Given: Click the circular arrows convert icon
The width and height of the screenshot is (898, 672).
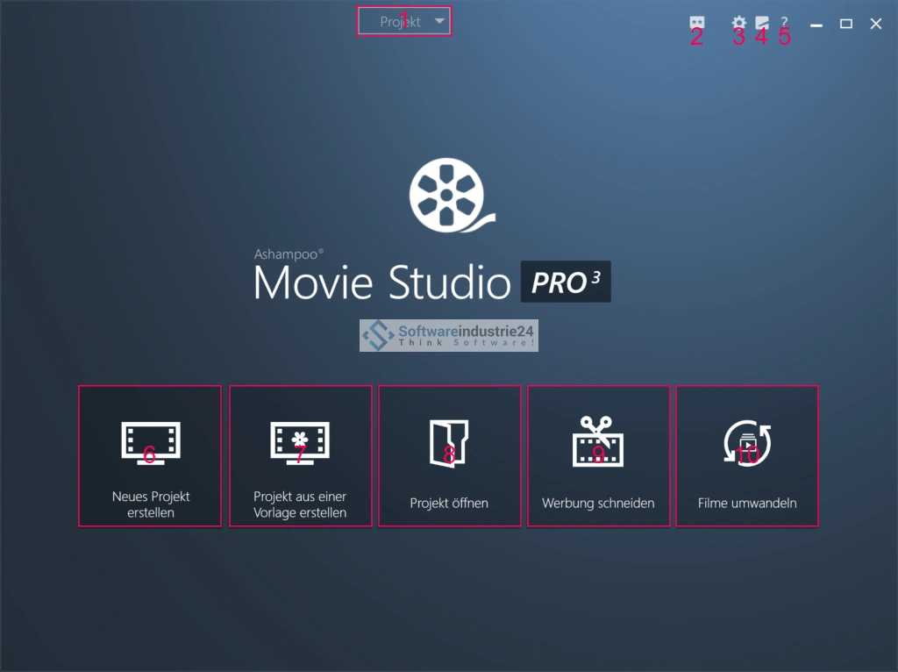Looking at the screenshot, I should point(746,442).
